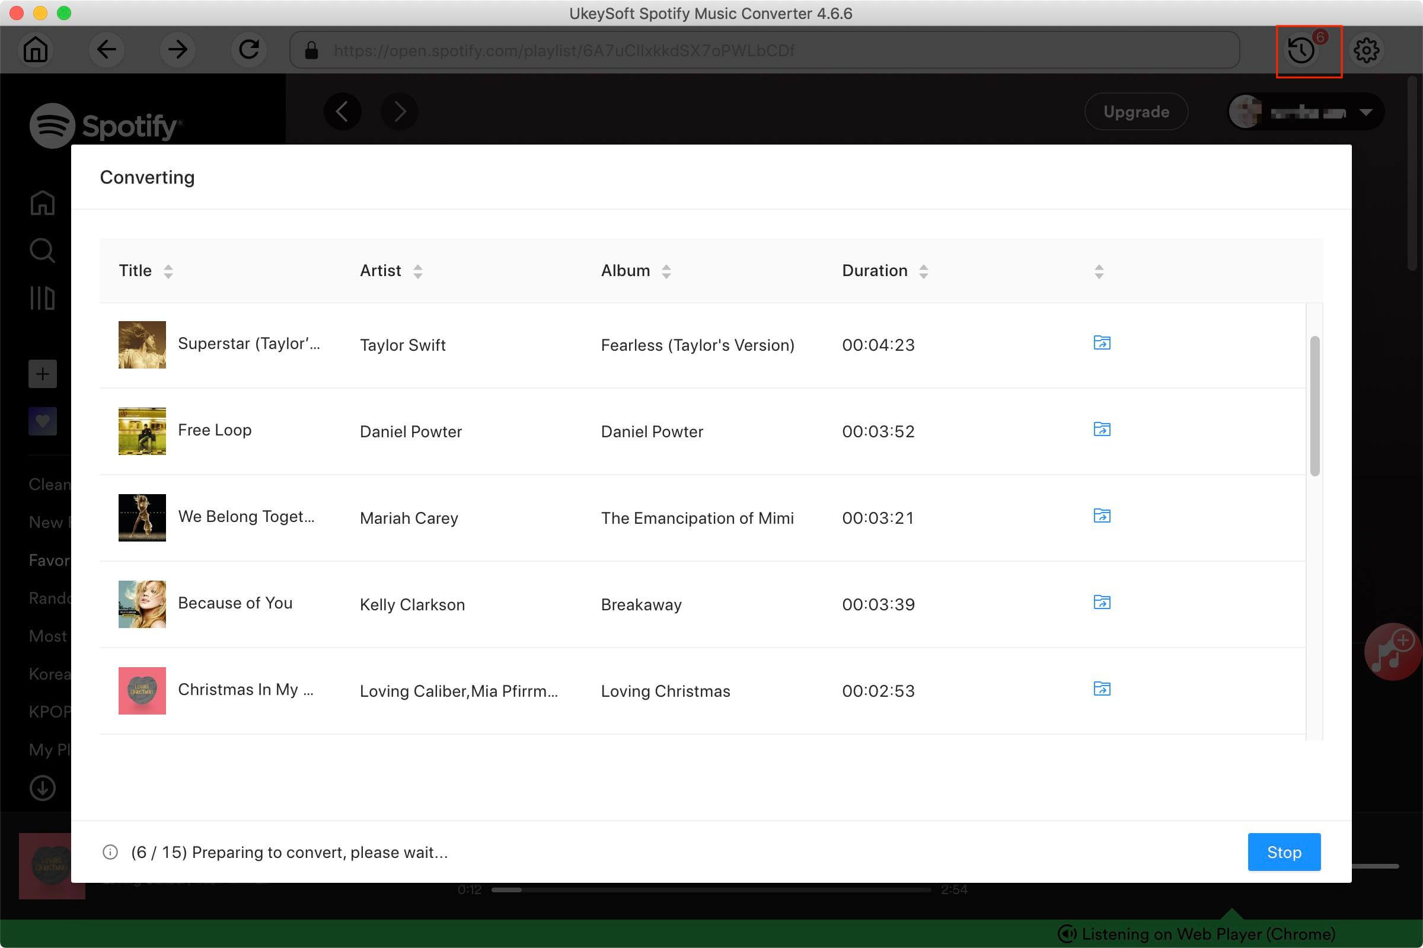1423x948 pixels.
Task: Click folder icon for Because of You
Action: (x=1101, y=602)
